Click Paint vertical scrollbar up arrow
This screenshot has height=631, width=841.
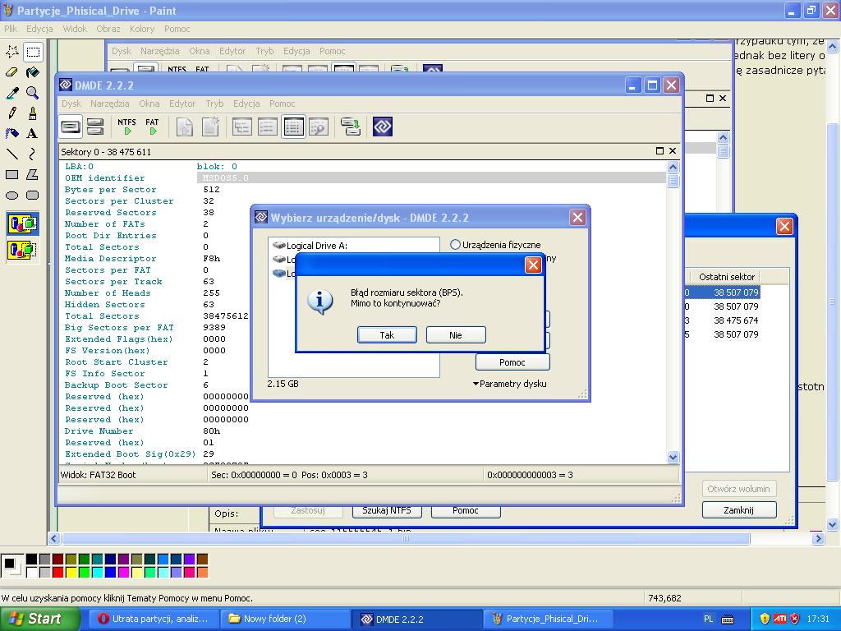point(833,46)
